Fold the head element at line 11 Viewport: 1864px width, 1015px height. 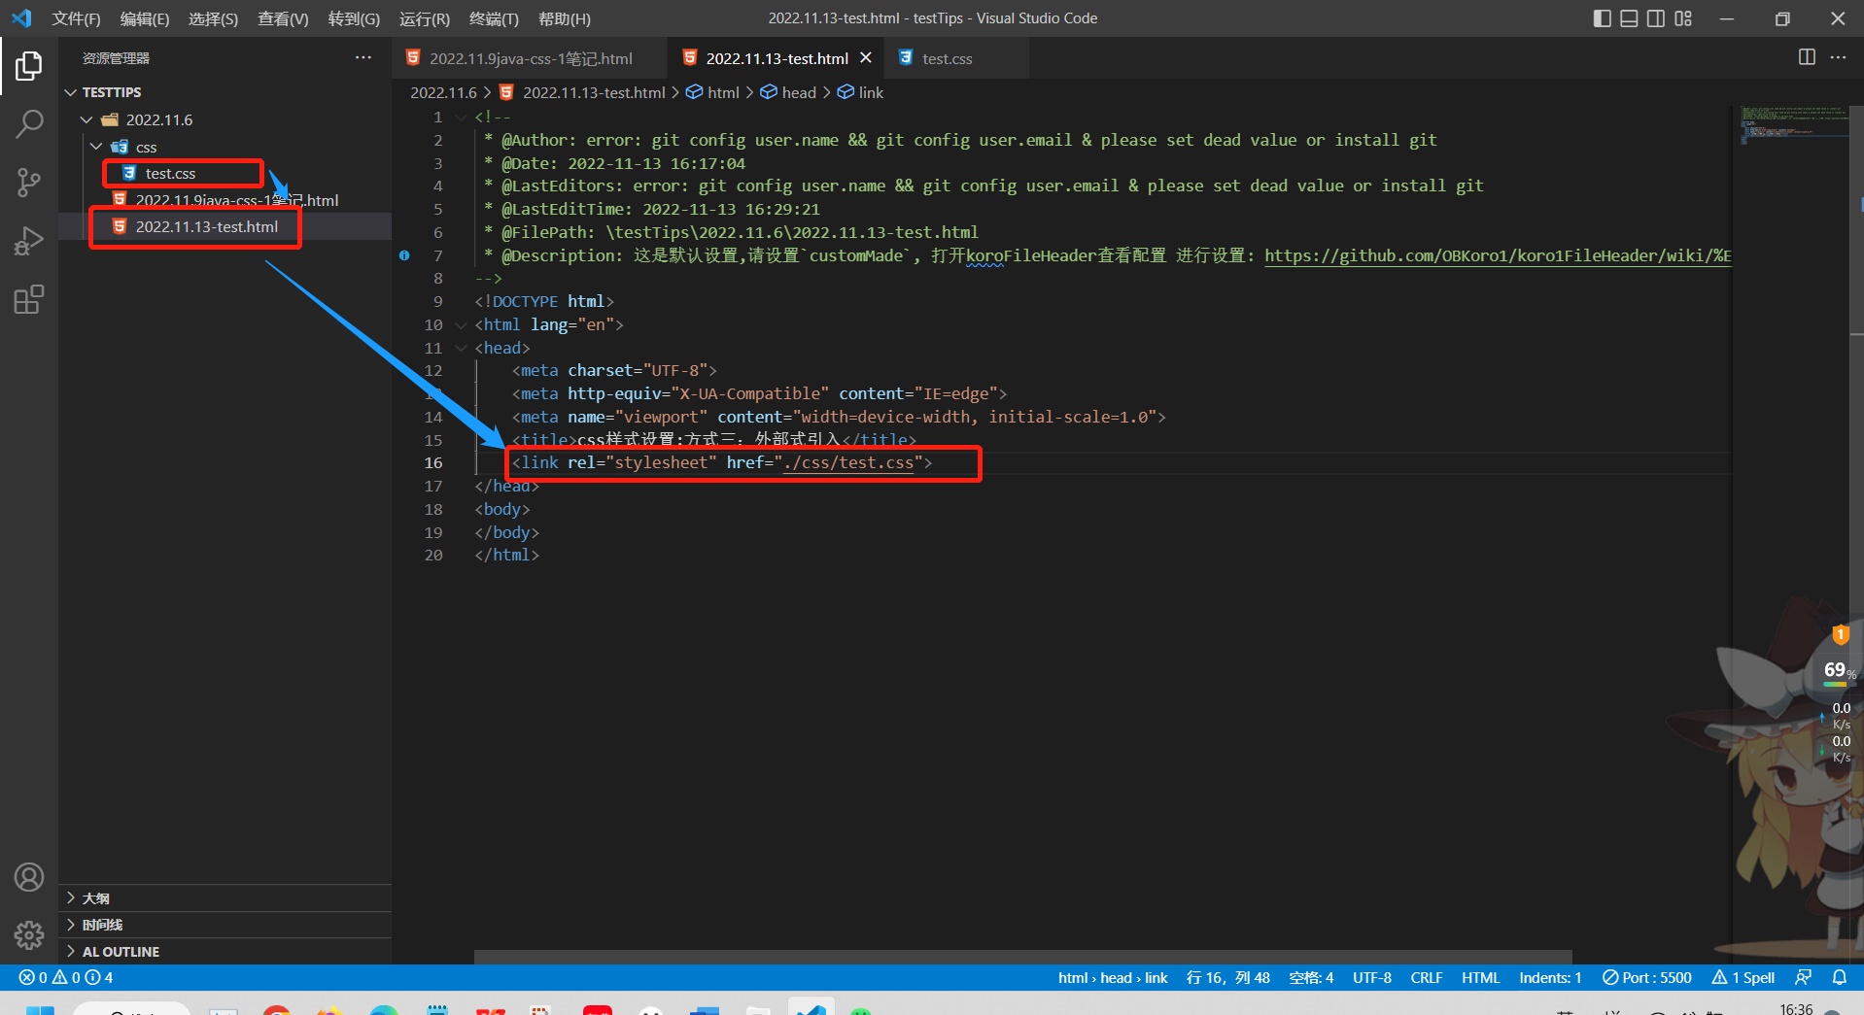[x=461, y=348]
